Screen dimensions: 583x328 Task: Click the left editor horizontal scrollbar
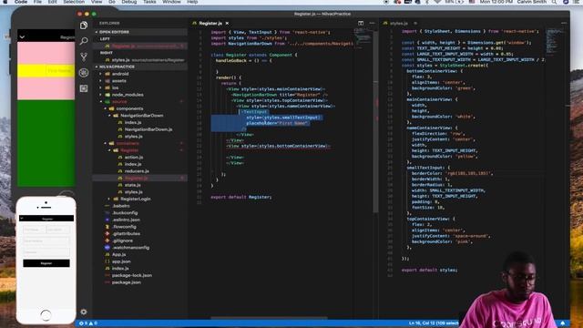pos(269,318)
